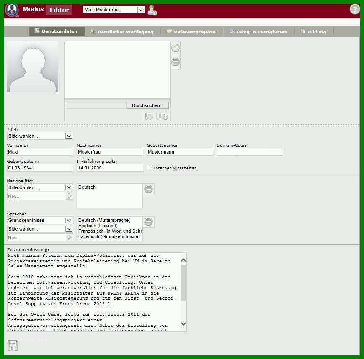Open Fähig- & Fertigkeiten tab
Screen dimensions: 364x359
(x=258, y=32)
